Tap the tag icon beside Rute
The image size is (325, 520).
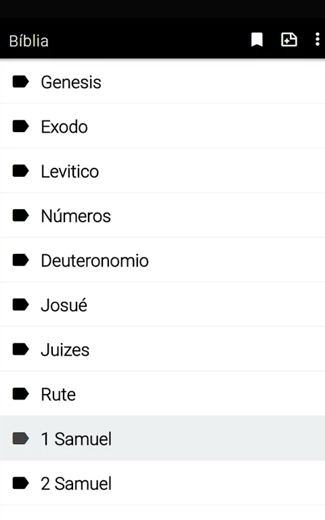click(x=20, y=394)
